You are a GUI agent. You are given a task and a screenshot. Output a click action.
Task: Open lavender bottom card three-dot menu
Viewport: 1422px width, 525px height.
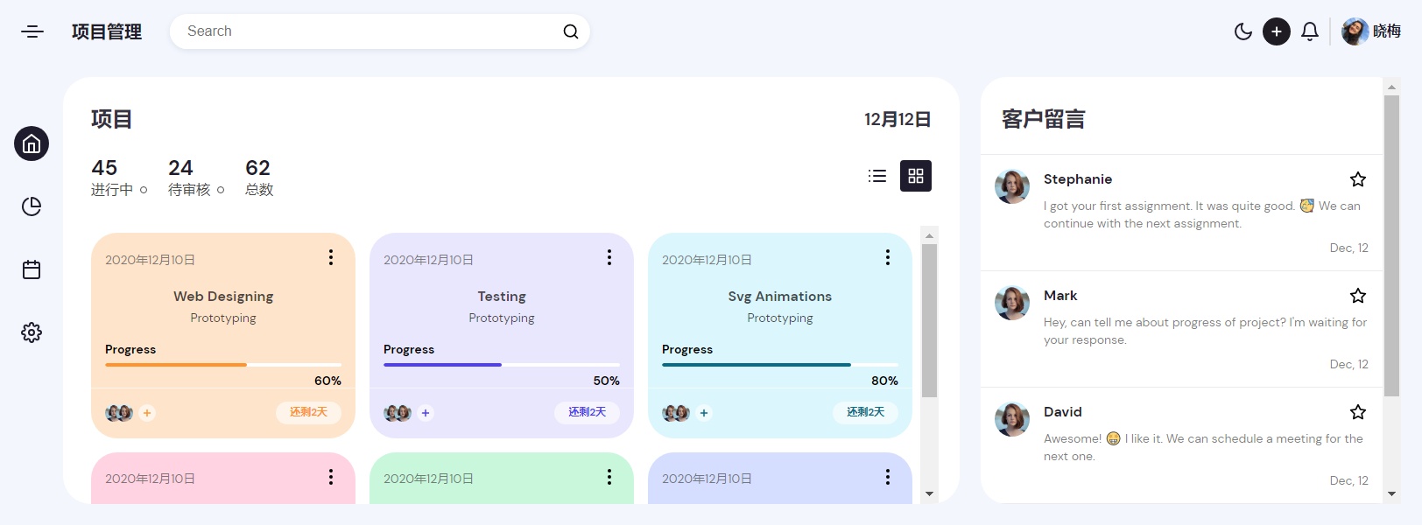pyautogui.click(x=888, y=477)
